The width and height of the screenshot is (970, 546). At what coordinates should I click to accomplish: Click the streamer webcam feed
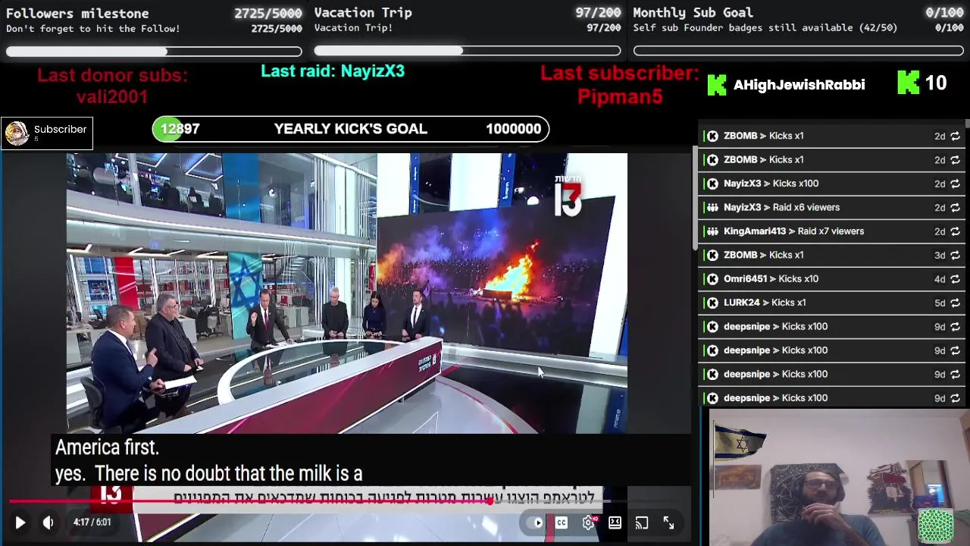(x=840, y=478)
